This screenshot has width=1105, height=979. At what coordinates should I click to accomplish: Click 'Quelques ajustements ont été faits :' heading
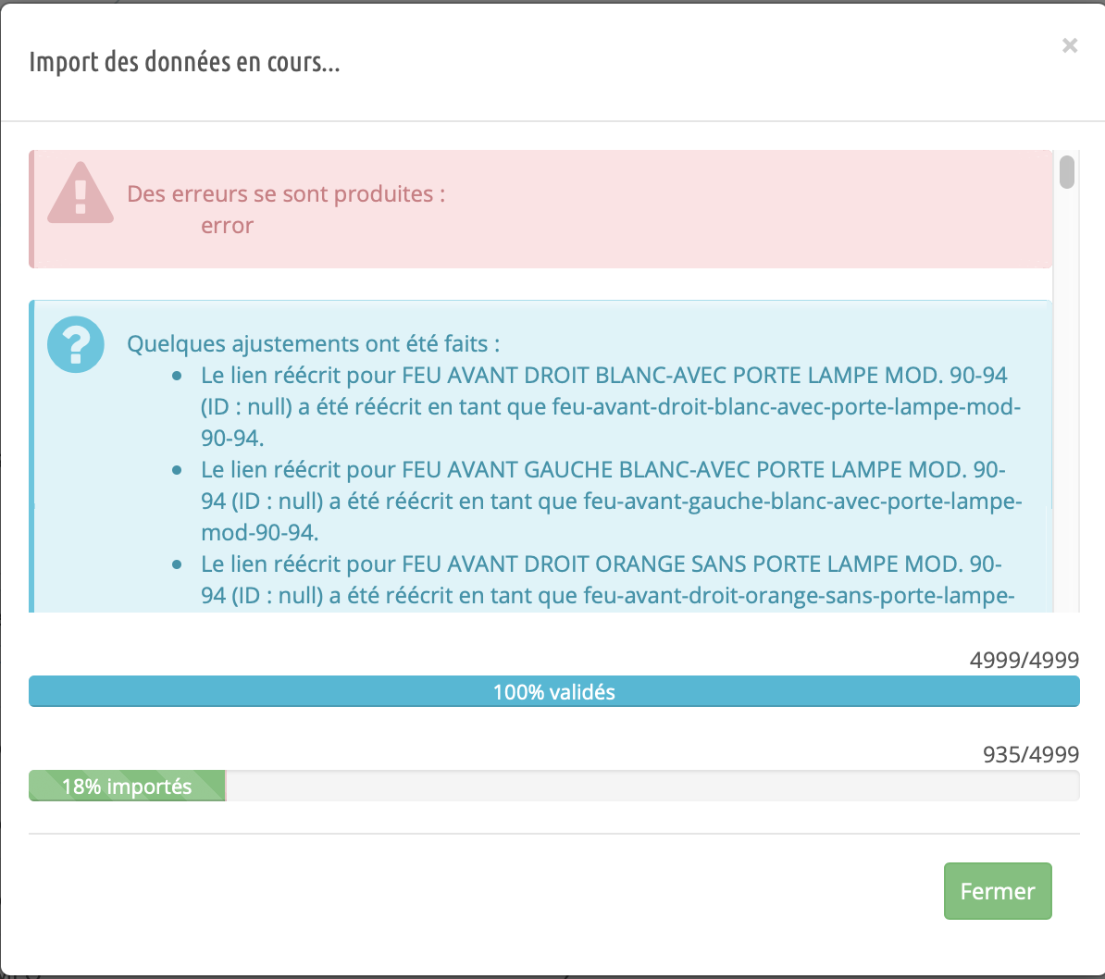click(314, 344)
